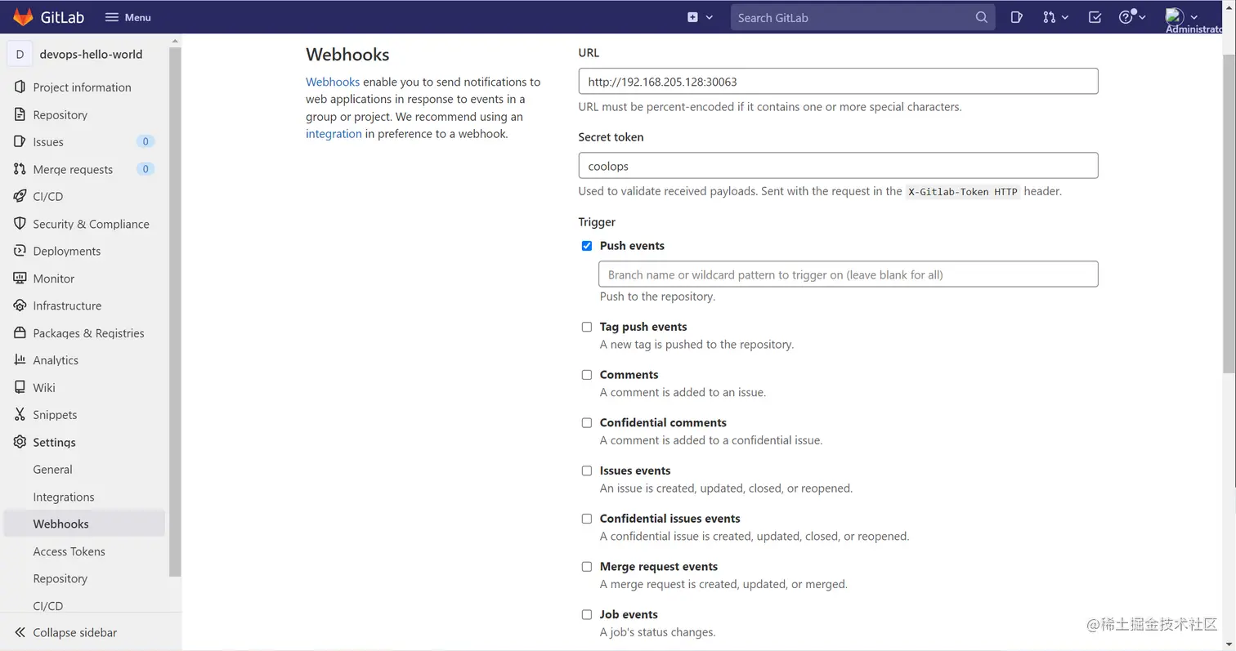1236x651 pixels.
Task: Click the Monitor sidebar icon
Action: (x=20, y=278)
